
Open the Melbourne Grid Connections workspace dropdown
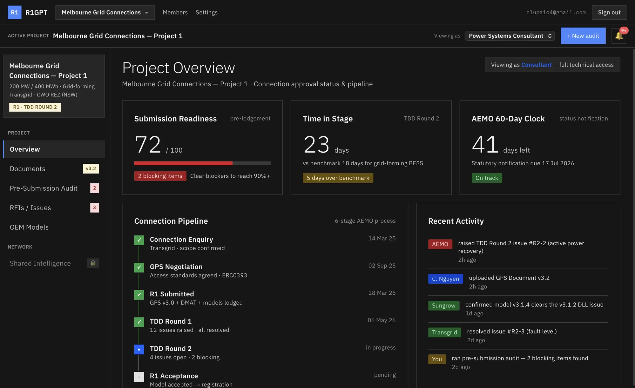pos(105,12)
